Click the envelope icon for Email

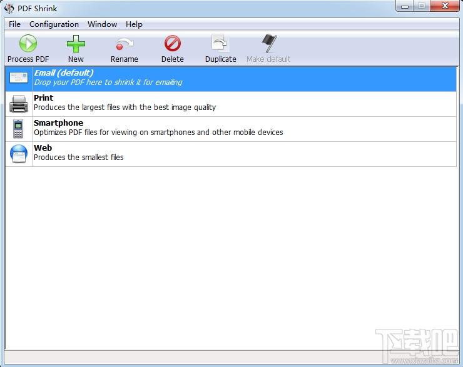pyautogui.click(x=19, y=78)
